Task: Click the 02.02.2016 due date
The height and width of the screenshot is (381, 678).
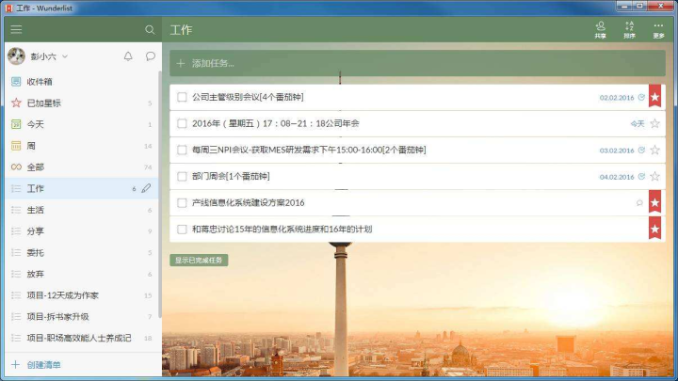Action: pos(617,98)
